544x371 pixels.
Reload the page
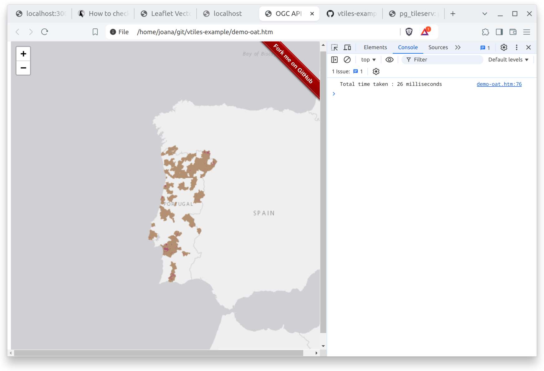coord(45,32)
